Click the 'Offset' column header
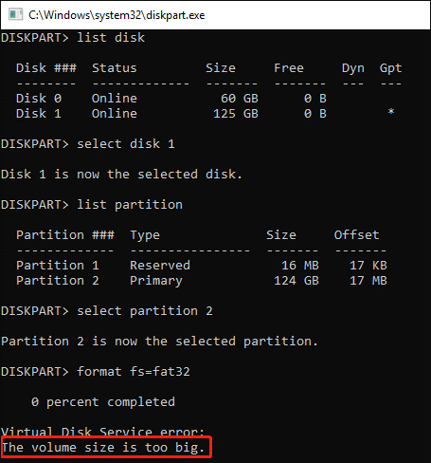 pos(357,235)
